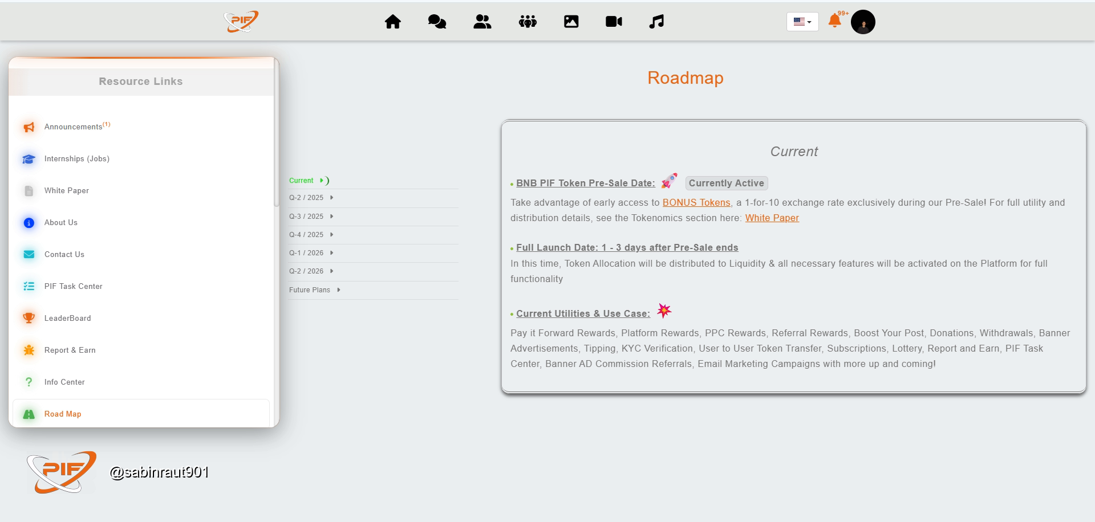The image size is (1095, 522).
Task: Click the @sabinraut901 username
Action: coord(159,472)
